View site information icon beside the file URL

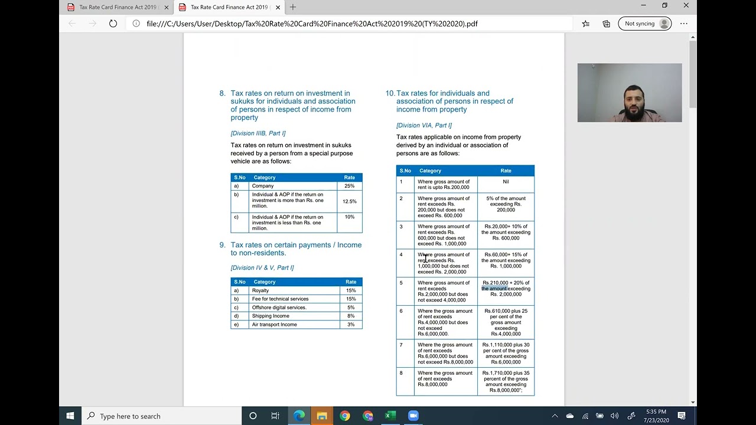[136, 24]
